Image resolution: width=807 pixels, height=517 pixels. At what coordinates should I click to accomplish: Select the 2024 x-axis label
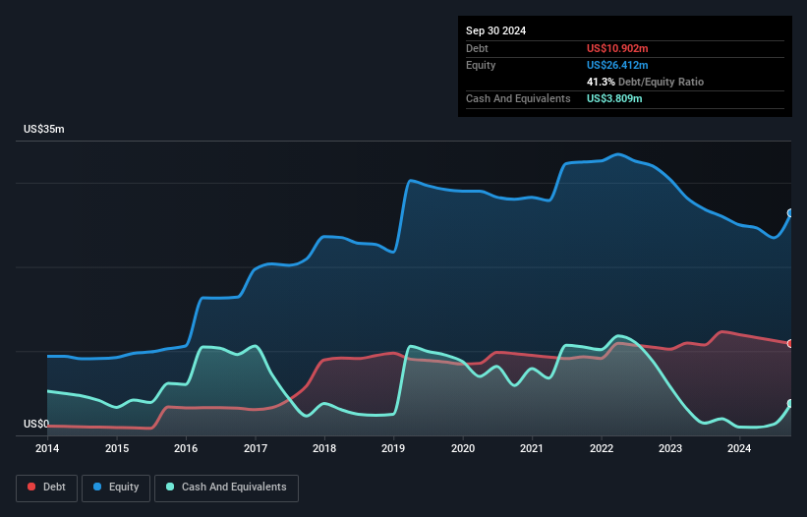pos(739,448)
